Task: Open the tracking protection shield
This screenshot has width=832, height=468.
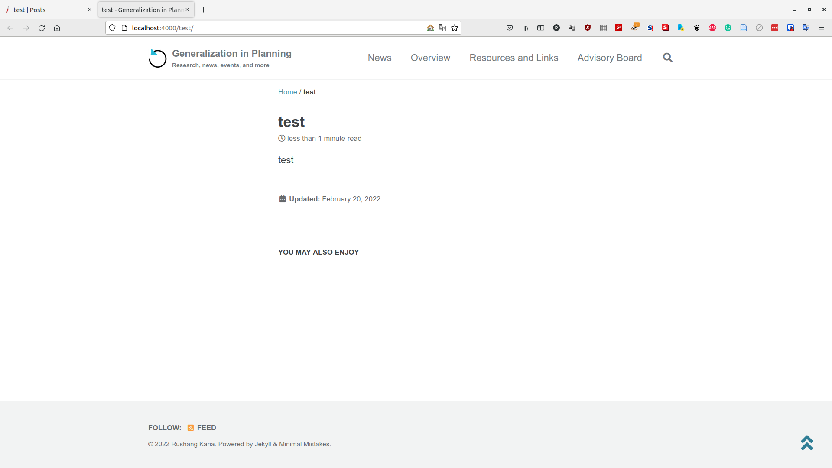Action: point(112,28)
